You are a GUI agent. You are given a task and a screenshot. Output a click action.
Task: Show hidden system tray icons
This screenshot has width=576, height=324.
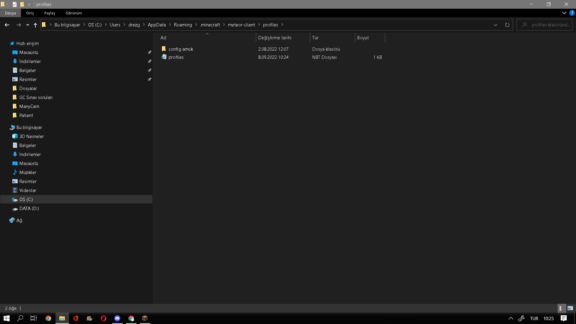click(x=511, y=318)
